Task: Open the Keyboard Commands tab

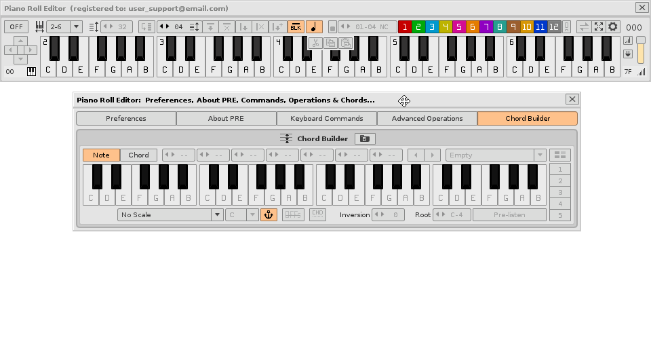Action: [x=326, y=119]
